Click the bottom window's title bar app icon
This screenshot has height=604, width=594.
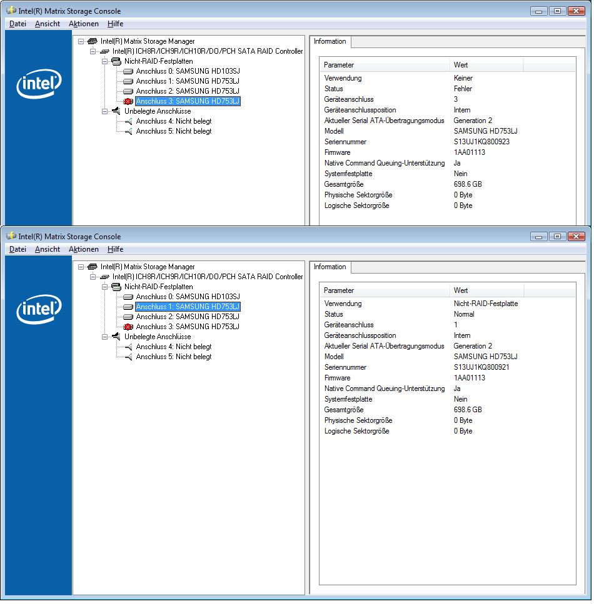11,235
